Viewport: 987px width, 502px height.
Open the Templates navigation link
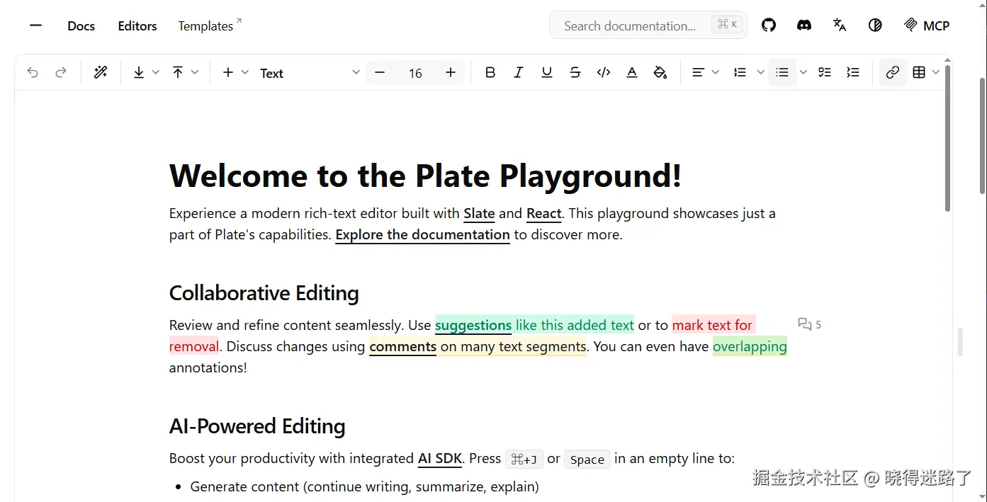tap(209, 25)
